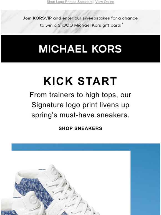Open the Shop Logo-Printed Sneakers link
The height and width of the screenshot is (215, 161).
pos(69,2)
